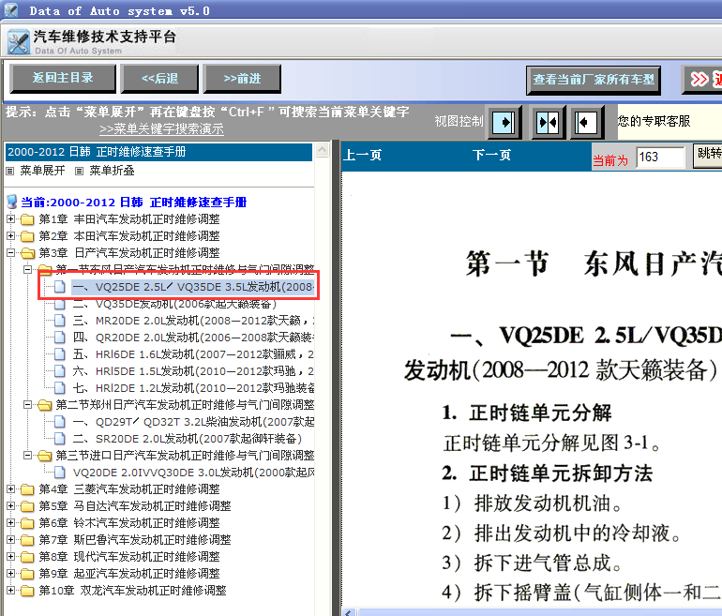Expand 第1章 丰田汽车 tree node plus box
Screen dimensions: 722x616
coord(10,219)
